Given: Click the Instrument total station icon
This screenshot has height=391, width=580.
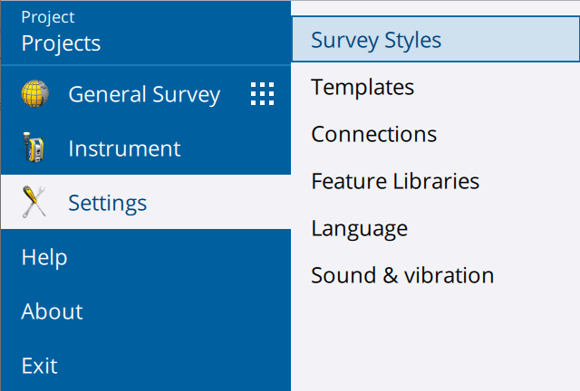Looking at the screenshot, I should pos(34,148).
